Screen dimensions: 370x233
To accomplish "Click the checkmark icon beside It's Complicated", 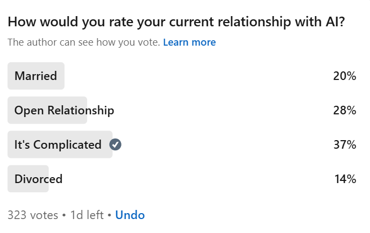I will click(115, 144).
